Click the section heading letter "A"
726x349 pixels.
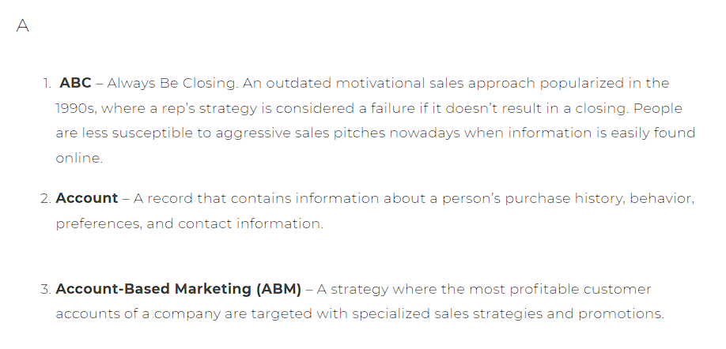pyautogui.click(x=23, y=25)
